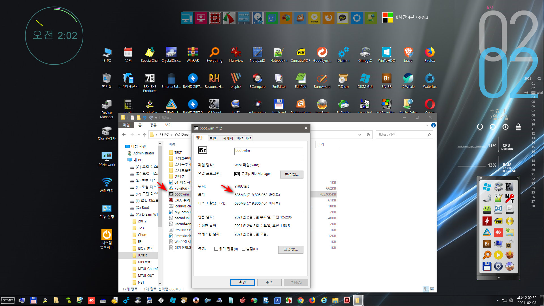Click the boot.wim filename field
The width and height of the screenshot is (544, 306).
pos(269,151)
